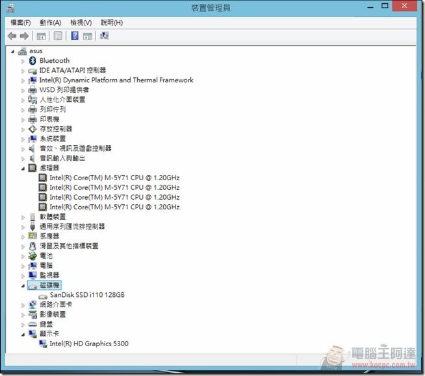
Task: Select the 音訊輸入與輸出 speaker icon
Action: 32,158
